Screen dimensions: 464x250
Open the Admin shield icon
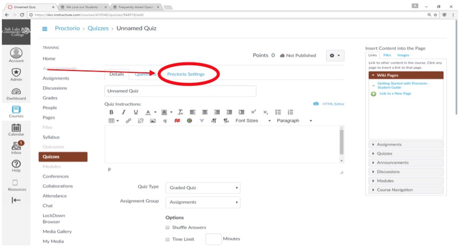pos(16,74)
